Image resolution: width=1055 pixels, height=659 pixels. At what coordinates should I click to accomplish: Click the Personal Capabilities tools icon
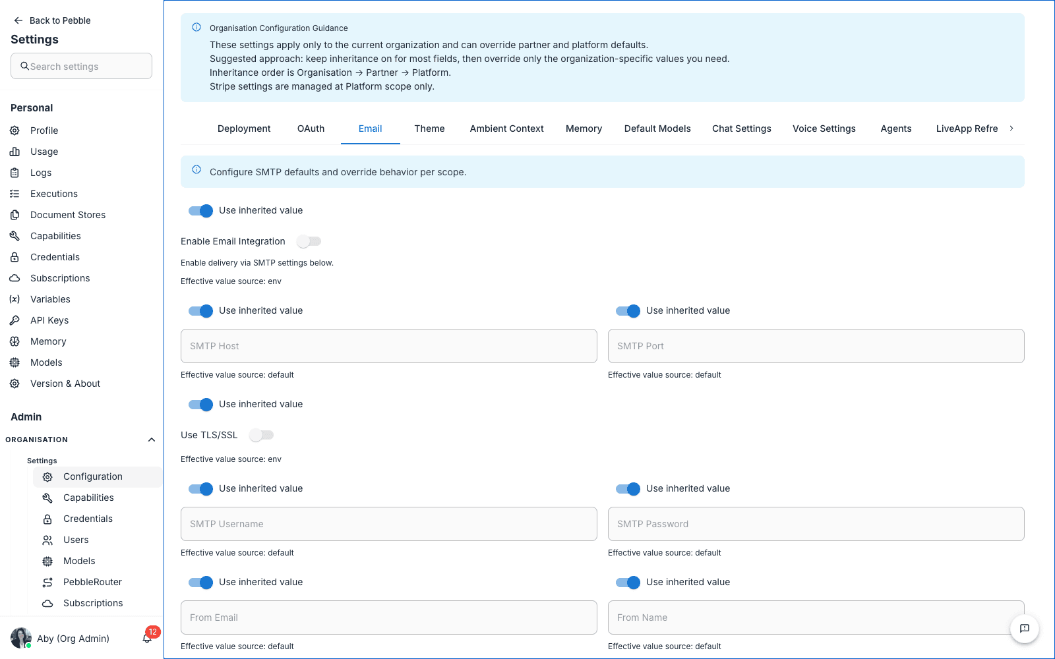click(15, 236)
